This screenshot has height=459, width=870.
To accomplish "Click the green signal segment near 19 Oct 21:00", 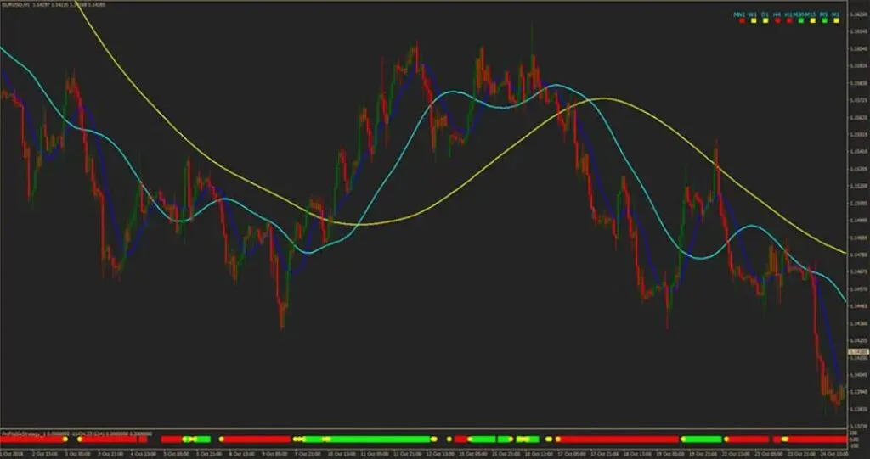I will pyautogui.click(x=701, y=439).
